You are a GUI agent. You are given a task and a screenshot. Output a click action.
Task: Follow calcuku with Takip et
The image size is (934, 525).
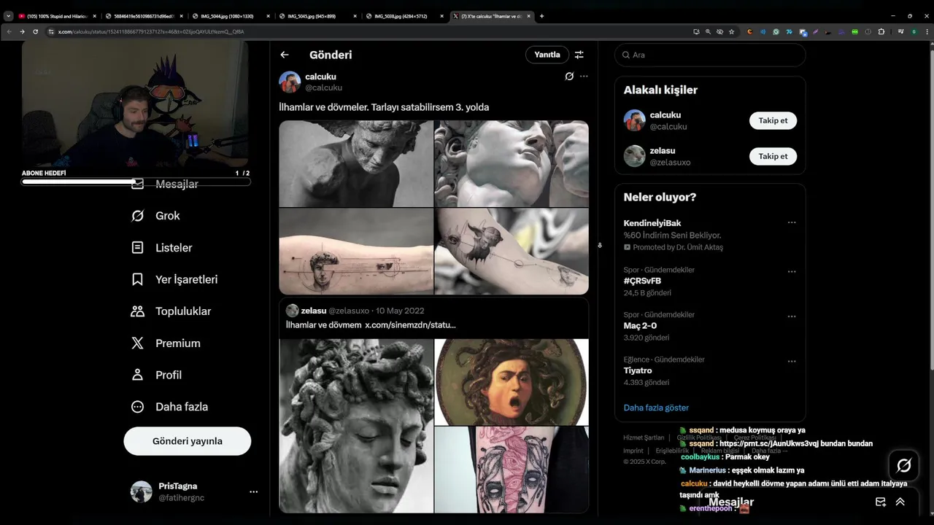click(x=773, y=120)
